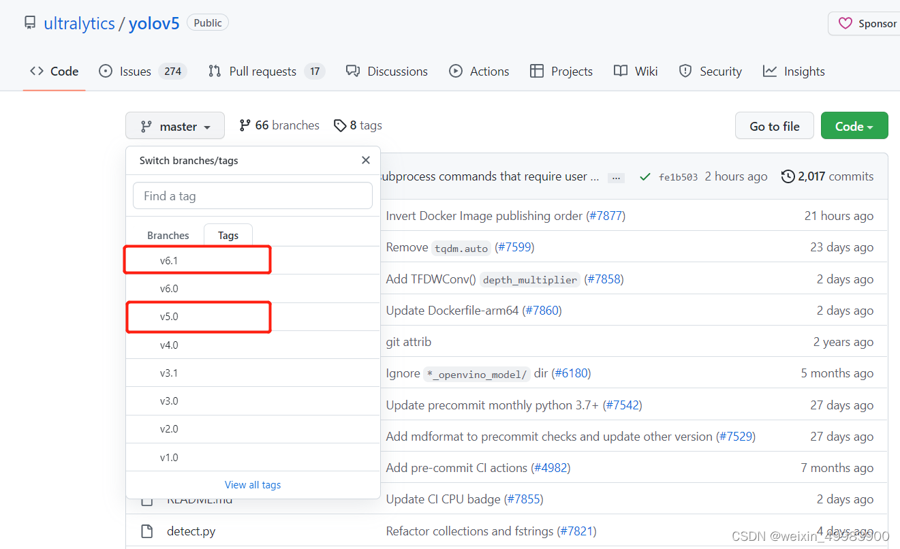
Task: Open the Insights tab
Action: [x=794, y=71]
